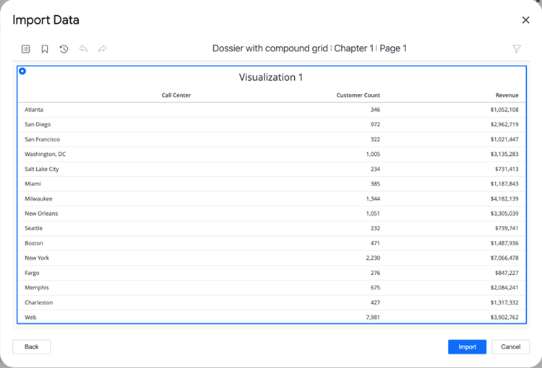
Task: Open the table of contents icon
Action: click(26, 49)
